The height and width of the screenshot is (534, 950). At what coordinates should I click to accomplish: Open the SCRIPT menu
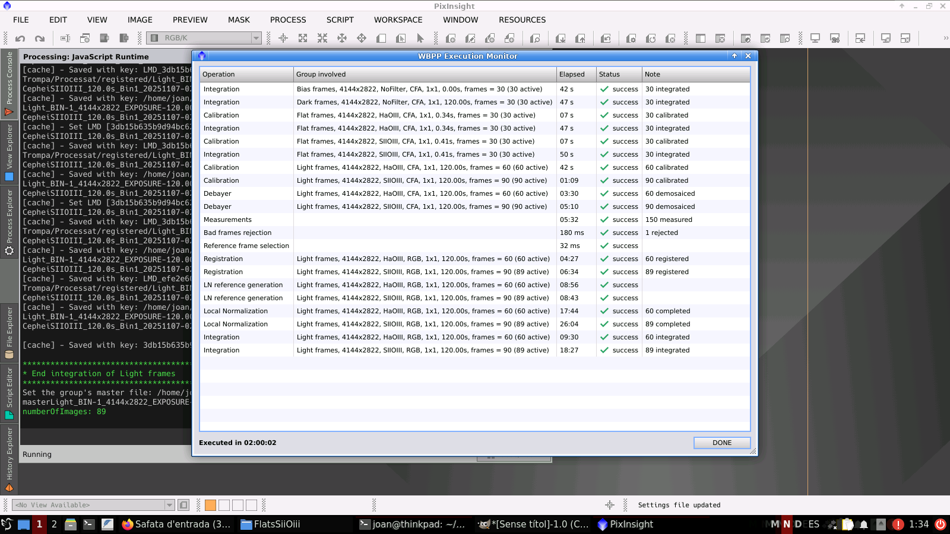coord(340,20)
